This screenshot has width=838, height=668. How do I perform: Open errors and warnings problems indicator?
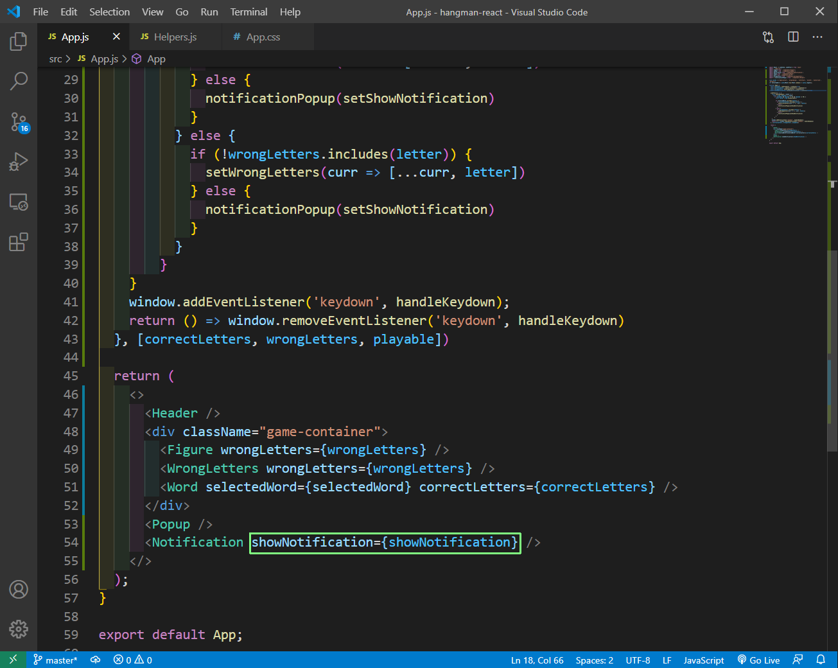pos(133,660)
